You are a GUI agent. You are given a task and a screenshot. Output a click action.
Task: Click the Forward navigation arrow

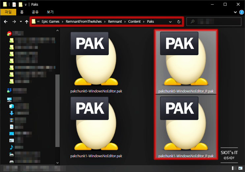[x=14, y=21]
